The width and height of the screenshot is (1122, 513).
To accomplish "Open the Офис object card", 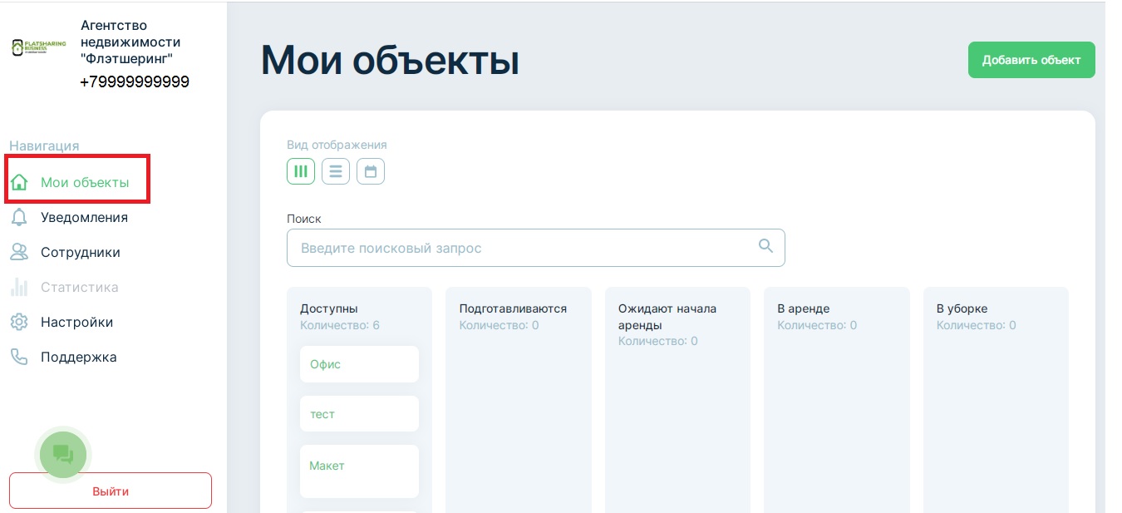I will [359, 364].
